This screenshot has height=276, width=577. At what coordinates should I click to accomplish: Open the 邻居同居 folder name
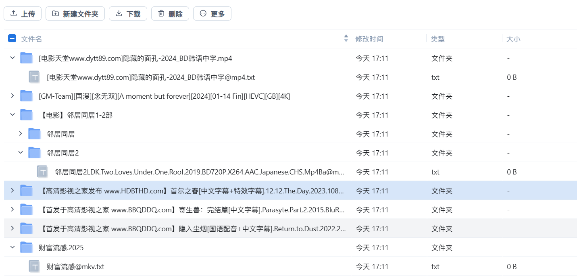pos(61,134)
